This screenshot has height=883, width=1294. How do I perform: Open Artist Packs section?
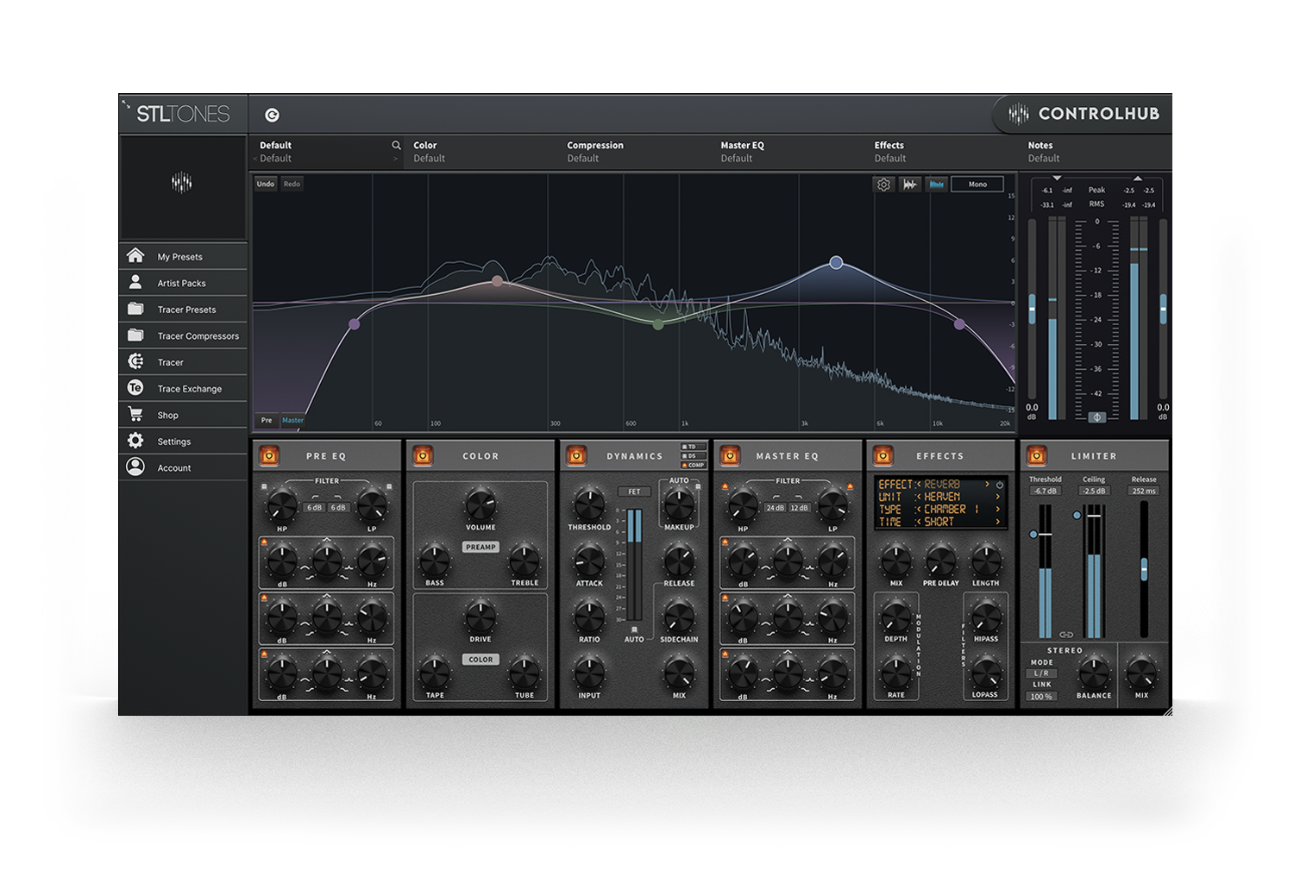183,283
